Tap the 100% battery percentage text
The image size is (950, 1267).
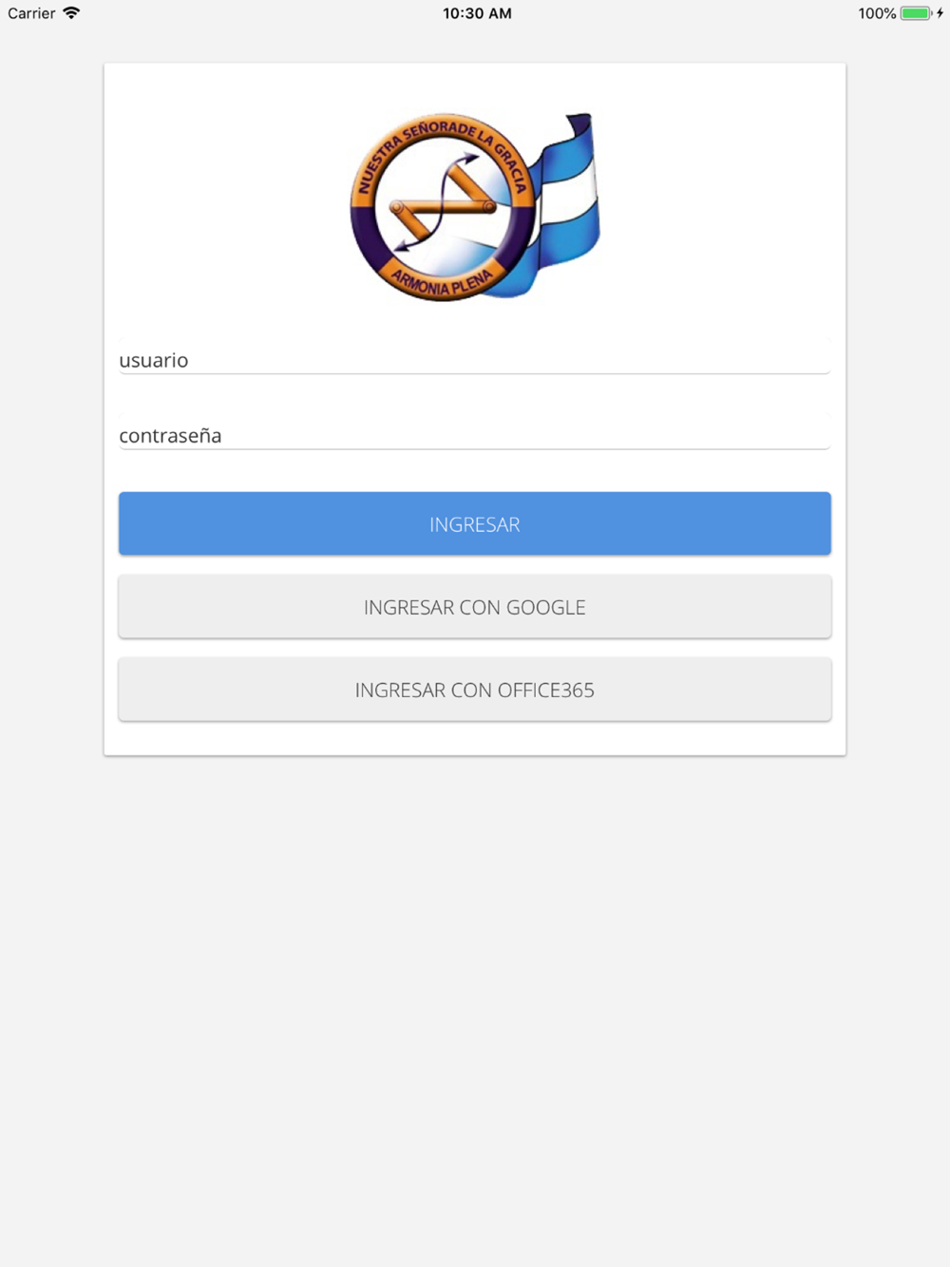[877, 13]
